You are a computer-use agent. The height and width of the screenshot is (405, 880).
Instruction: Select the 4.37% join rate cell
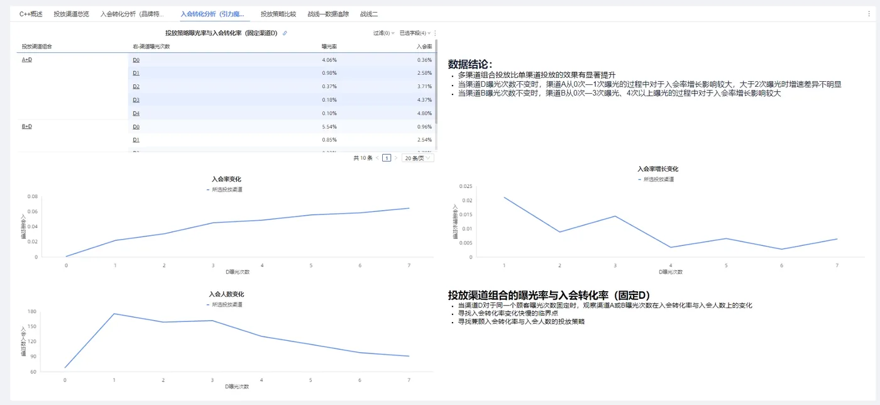[424, 100]
